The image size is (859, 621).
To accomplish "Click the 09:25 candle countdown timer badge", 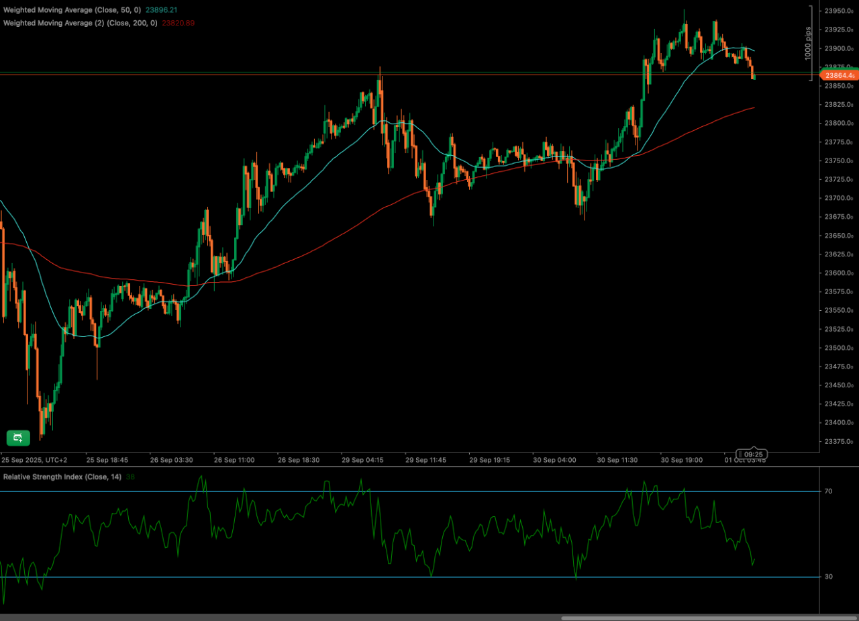I will point(753,454).
